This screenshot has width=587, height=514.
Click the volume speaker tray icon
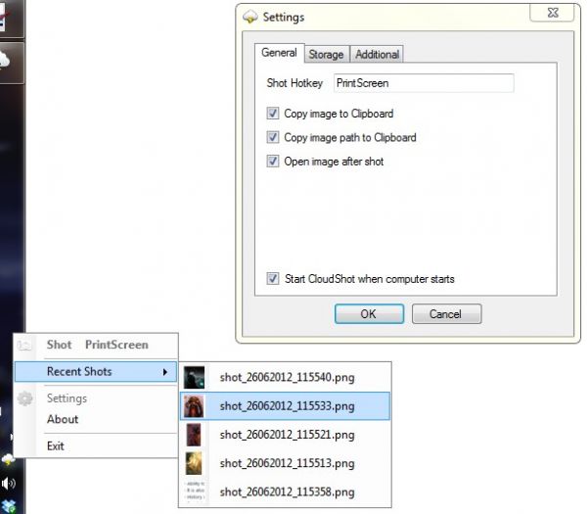pos(8,484)
